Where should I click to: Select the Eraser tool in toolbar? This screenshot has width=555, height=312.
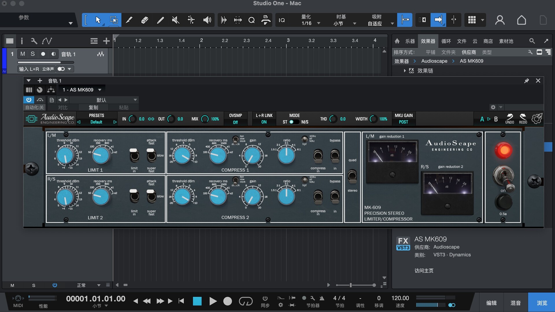point(145,20)
